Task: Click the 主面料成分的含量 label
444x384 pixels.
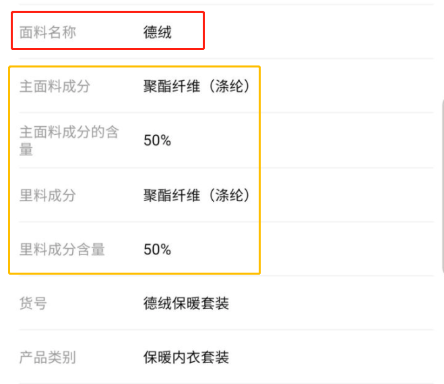Action: point(69,132)
